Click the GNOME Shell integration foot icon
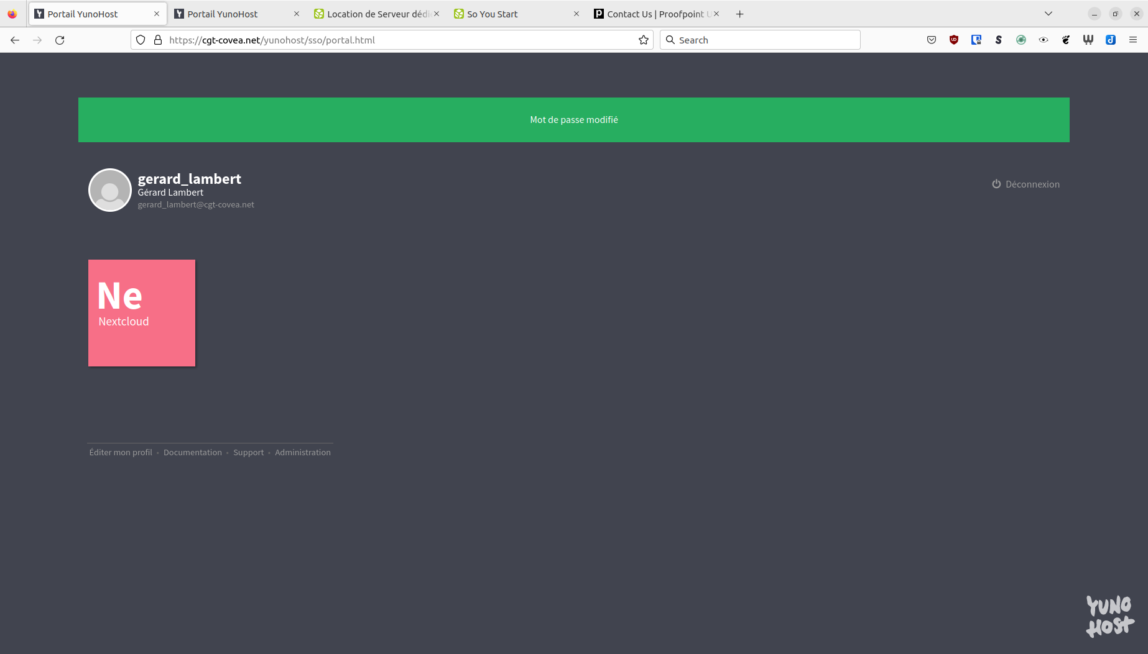 pos(1066,40)
